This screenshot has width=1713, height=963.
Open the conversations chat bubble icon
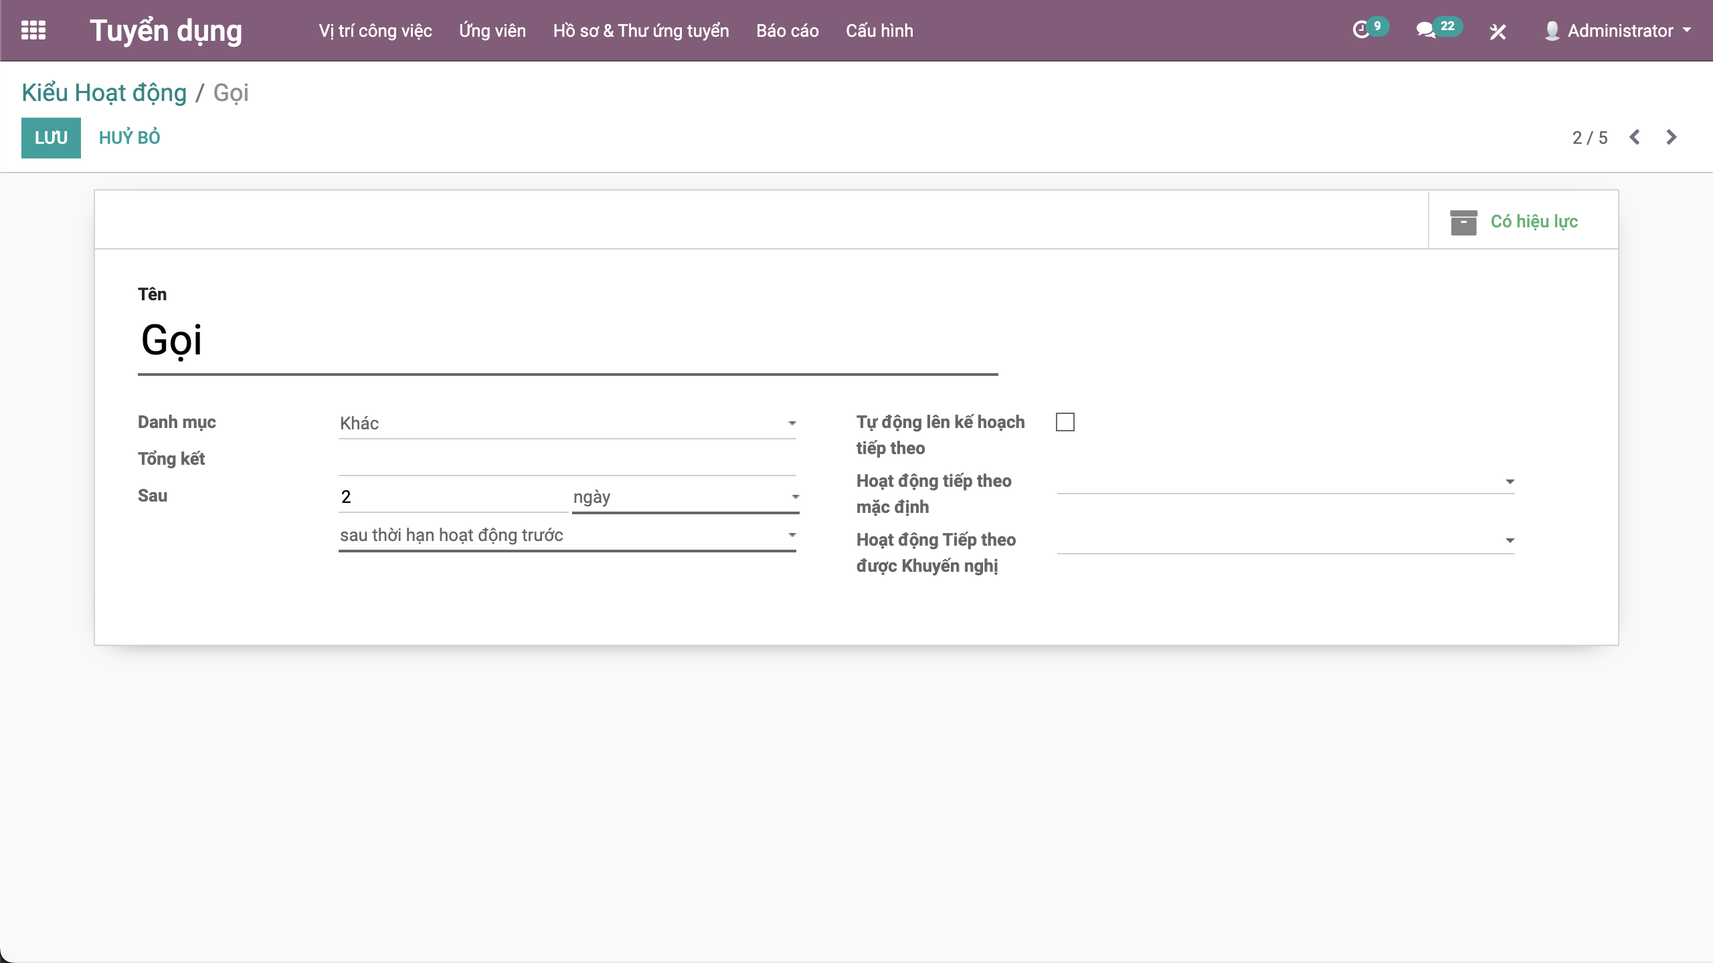(x=1425, y=30)
